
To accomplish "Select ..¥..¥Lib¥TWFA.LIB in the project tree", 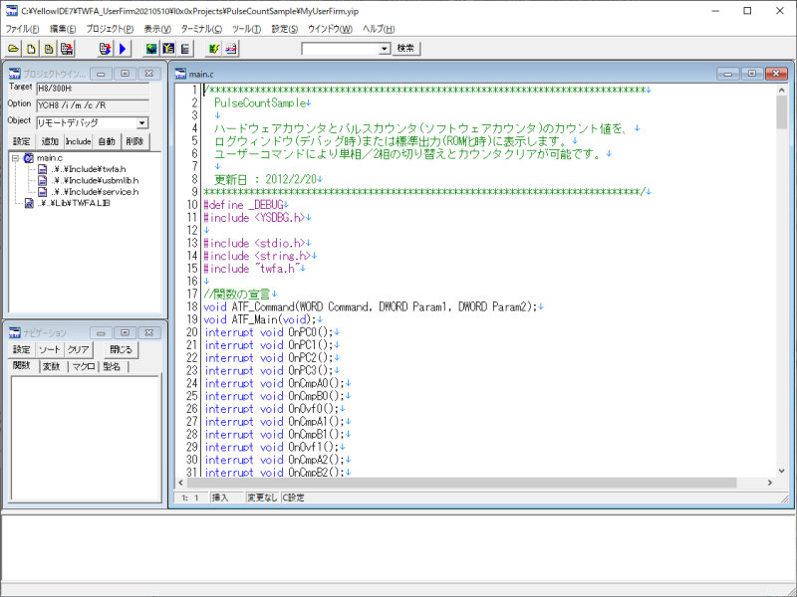I will tap(74, 203).
